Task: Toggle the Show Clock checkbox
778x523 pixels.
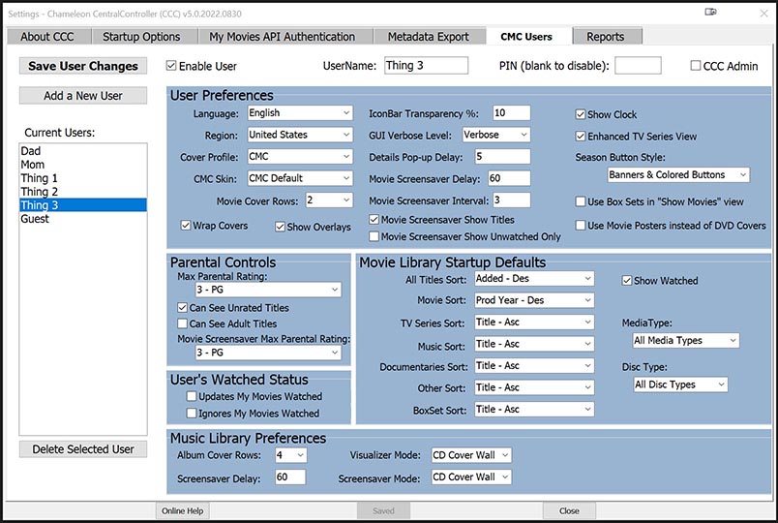Action: point(581,114)
